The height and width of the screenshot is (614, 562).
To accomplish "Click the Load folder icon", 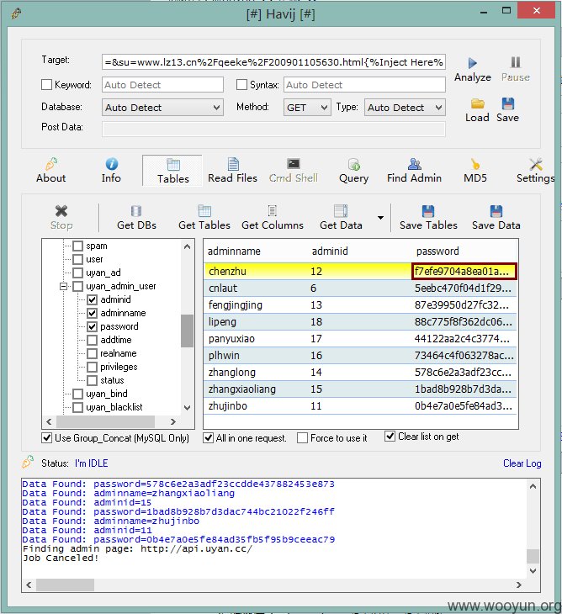I will tap(477, 103).
